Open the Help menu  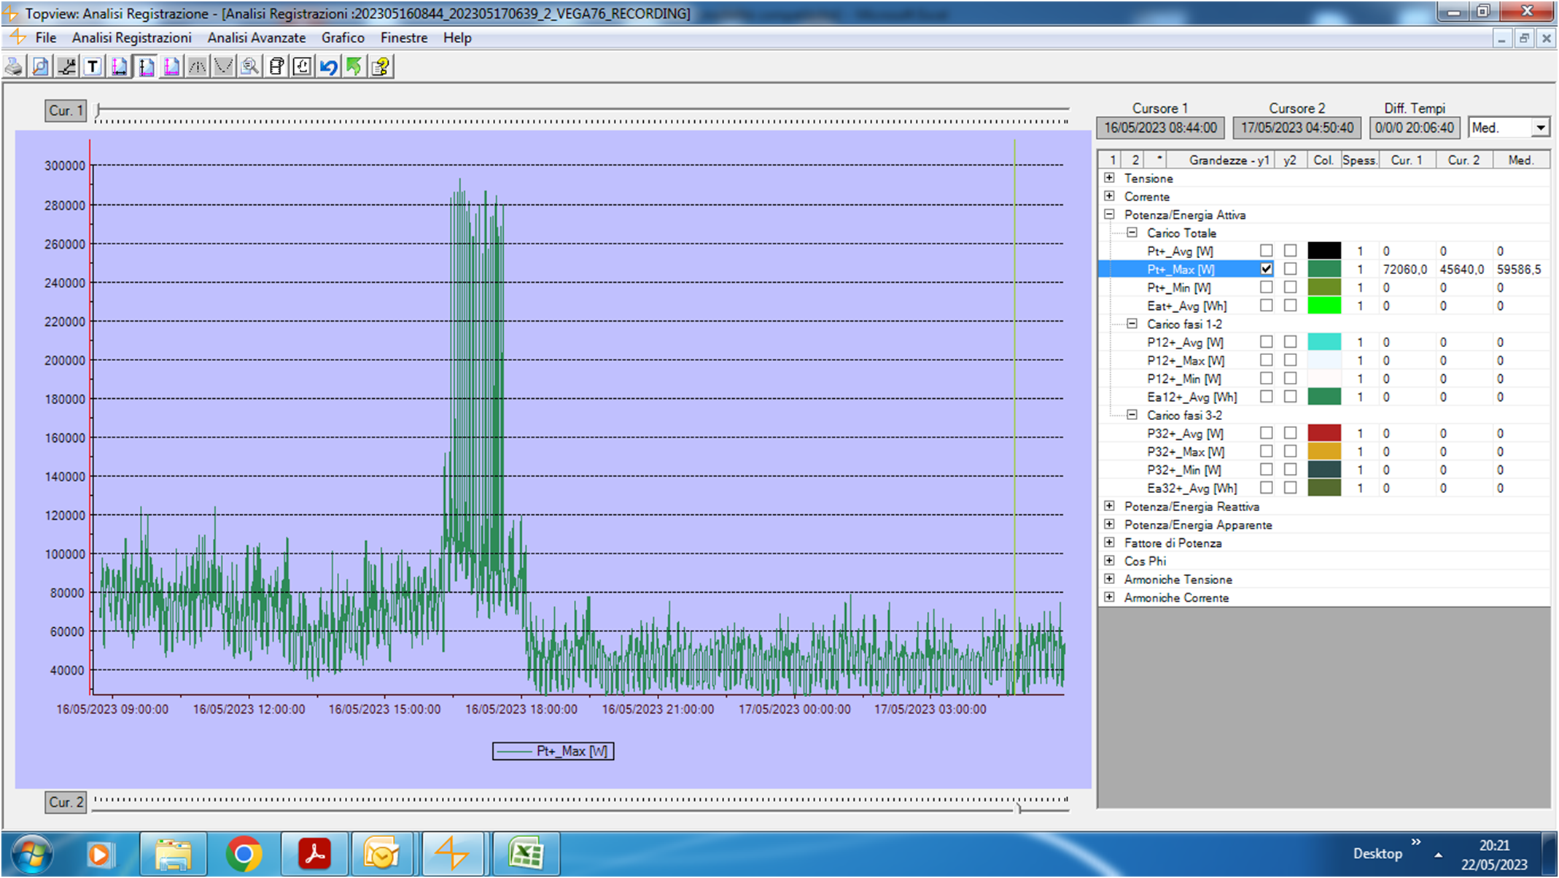(x=457, y=38)
